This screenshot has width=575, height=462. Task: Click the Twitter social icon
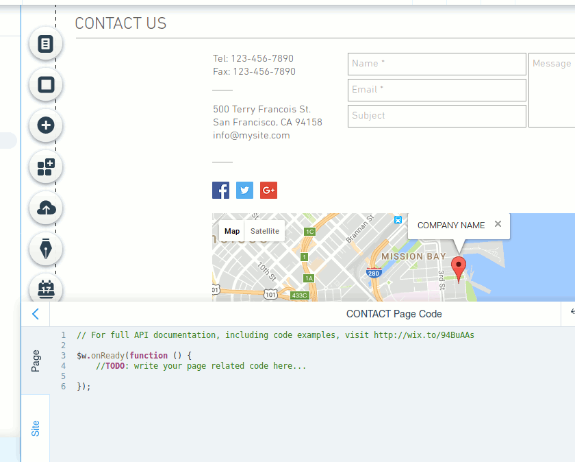tap(244, 190)
